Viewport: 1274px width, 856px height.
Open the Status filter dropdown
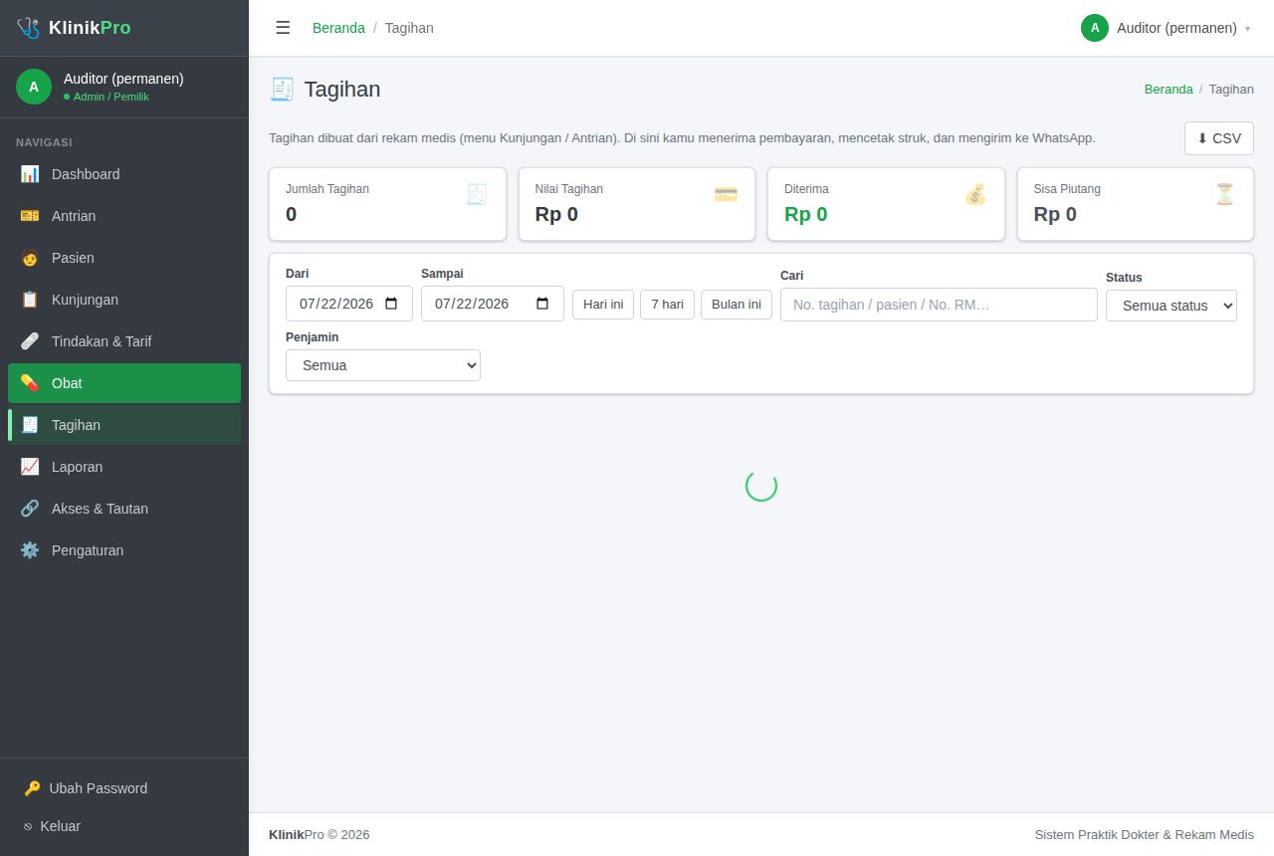[1171, 306]
